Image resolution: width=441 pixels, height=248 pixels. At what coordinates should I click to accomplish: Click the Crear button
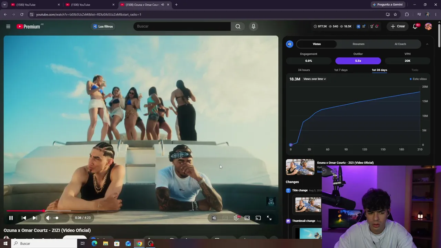[x=398, y=27]
